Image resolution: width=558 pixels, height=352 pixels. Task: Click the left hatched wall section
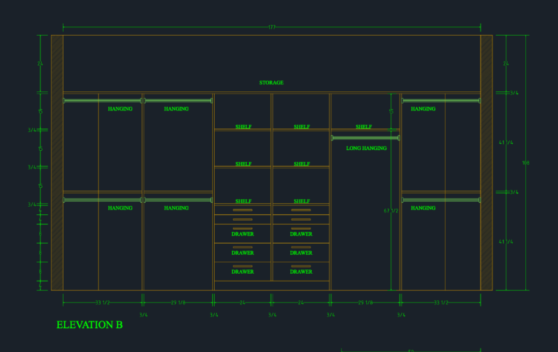[57, 163]
